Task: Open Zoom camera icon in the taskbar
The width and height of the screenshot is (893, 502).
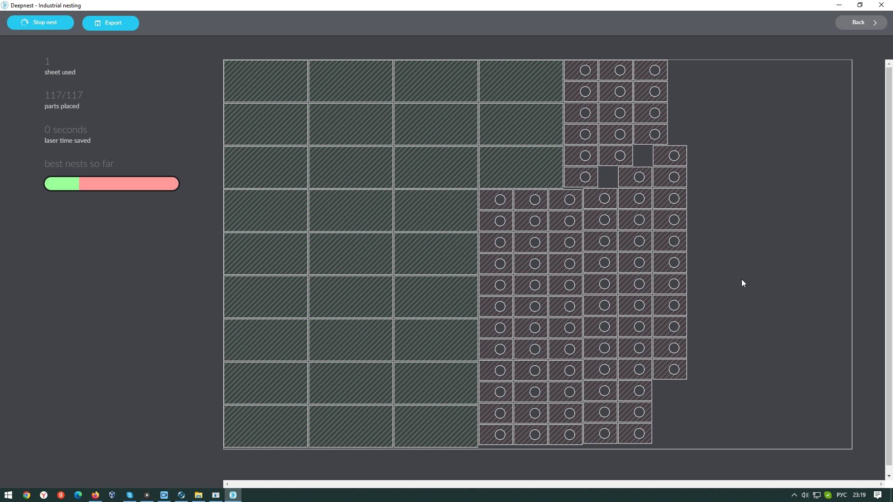Action: point(164,495)
